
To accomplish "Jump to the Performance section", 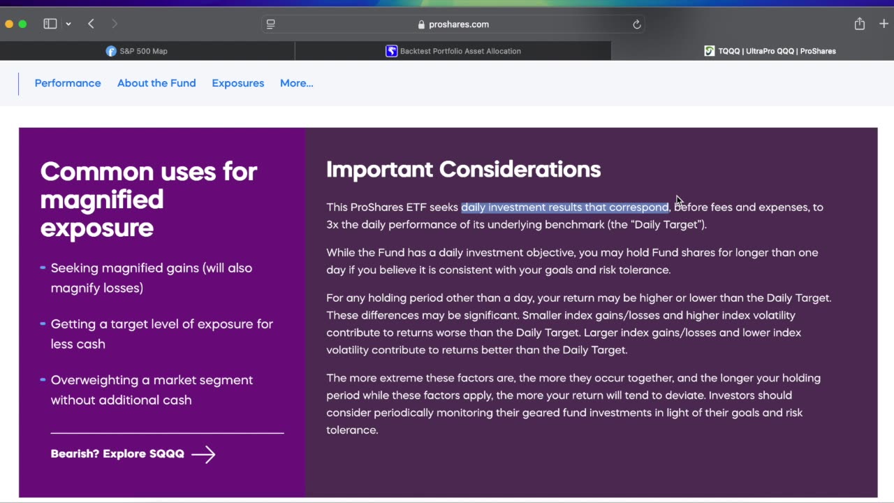I will click(x=68, y=83).
